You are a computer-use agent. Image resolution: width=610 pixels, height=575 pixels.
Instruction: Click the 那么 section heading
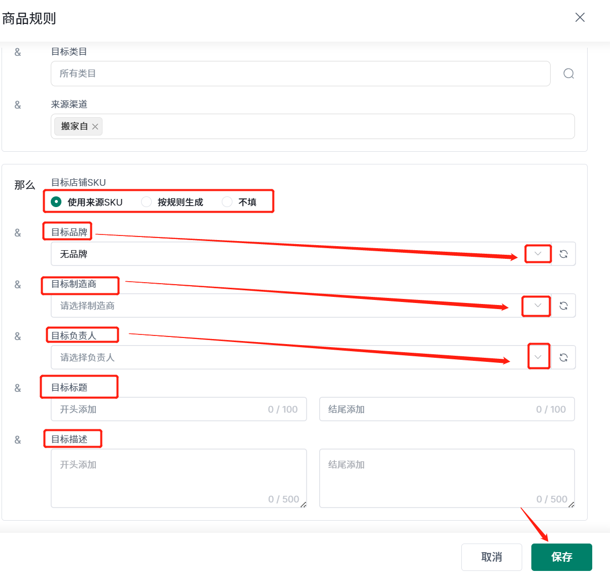(25, 185)
